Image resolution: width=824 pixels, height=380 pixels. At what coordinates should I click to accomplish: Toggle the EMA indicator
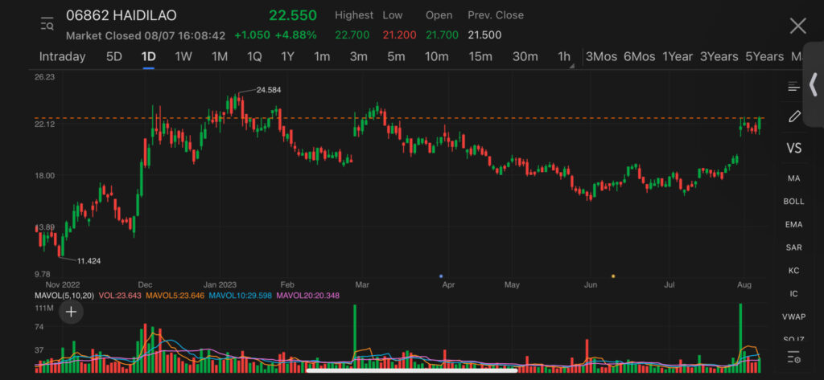tap(793, 225)
